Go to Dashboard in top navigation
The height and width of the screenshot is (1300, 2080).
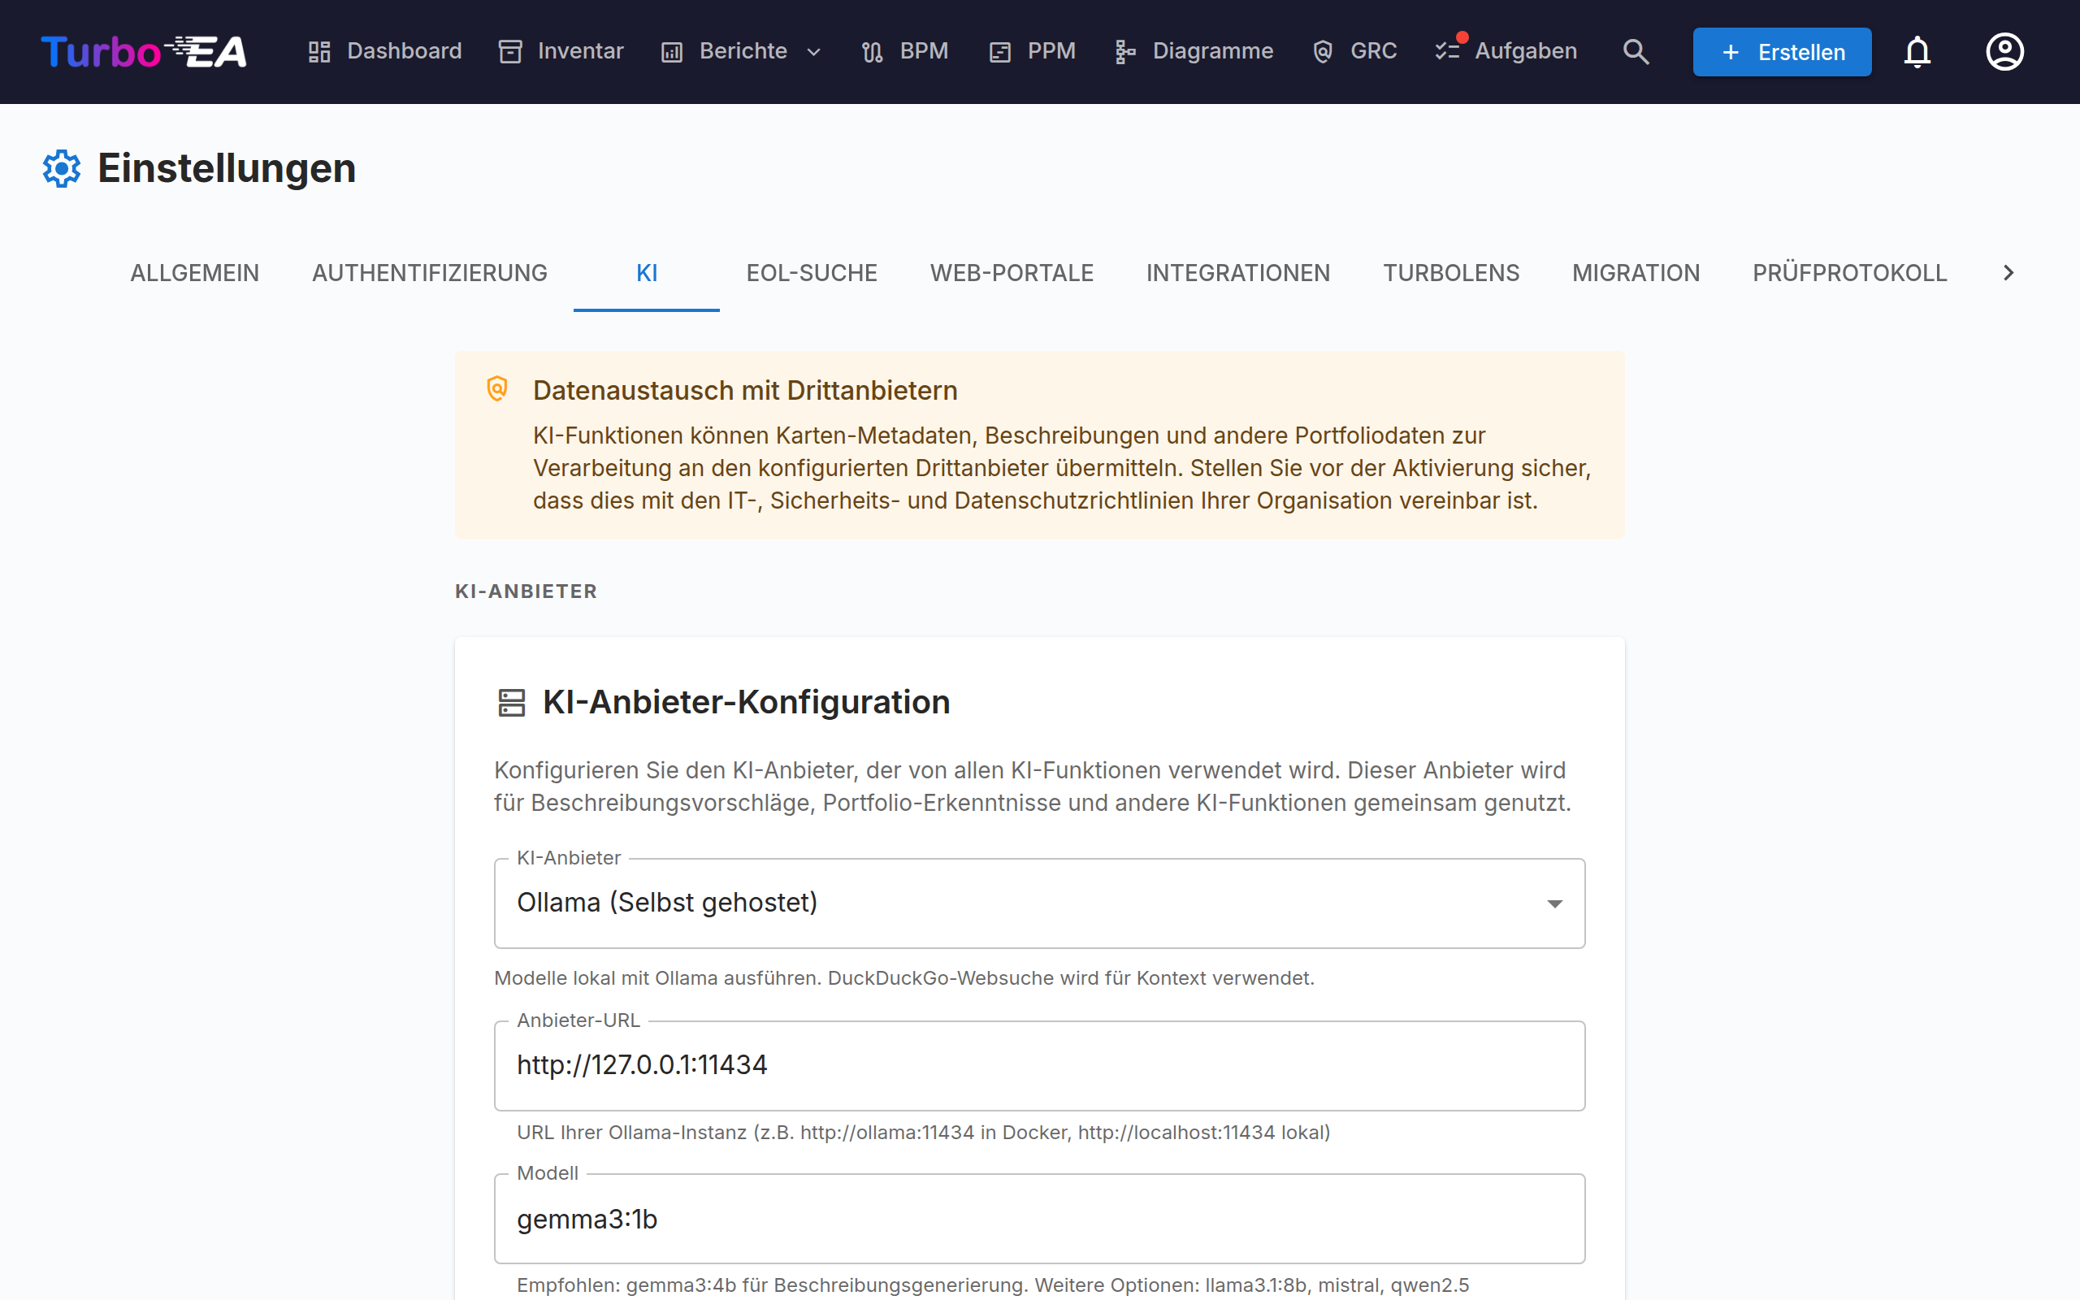click(384, 51)
